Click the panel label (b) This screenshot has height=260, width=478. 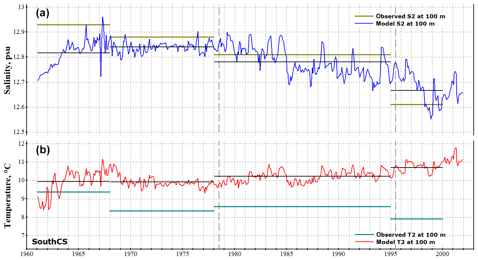coord(43,150)
